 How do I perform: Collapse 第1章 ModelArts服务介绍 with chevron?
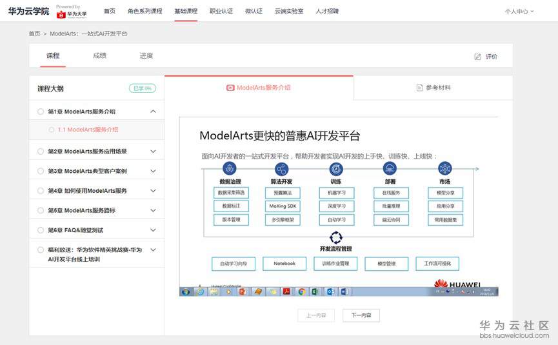click(153, 112)
